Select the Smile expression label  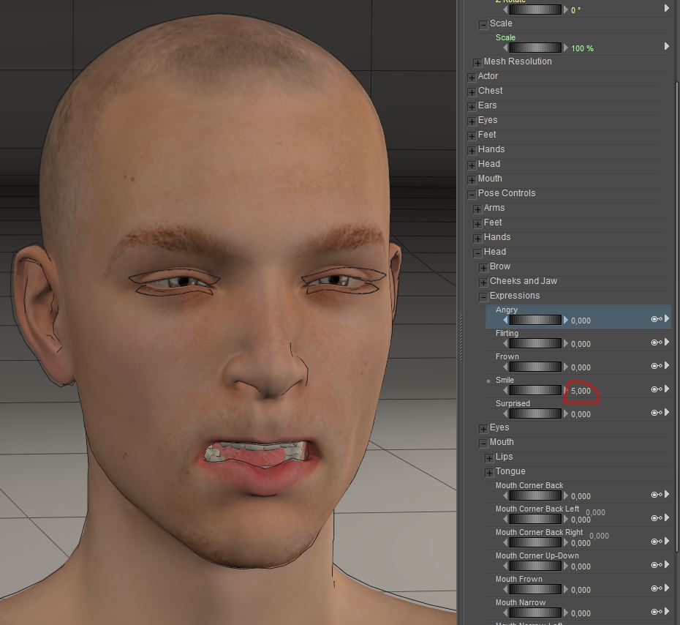pos(505,380)
